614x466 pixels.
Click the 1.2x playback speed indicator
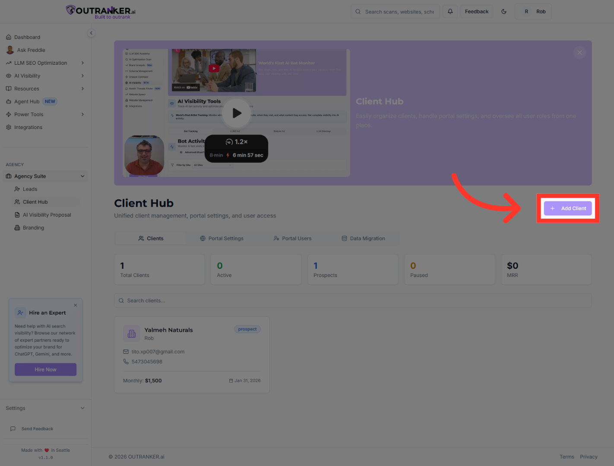[237, 142]
